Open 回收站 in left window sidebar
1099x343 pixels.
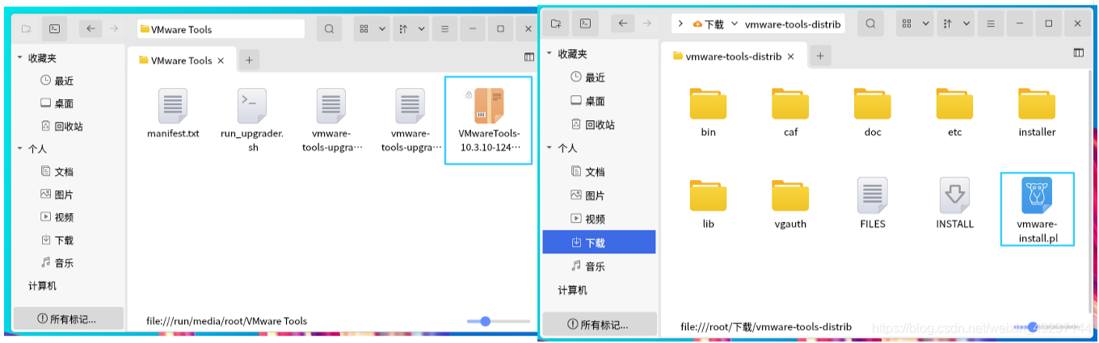[x=62, y=126]
